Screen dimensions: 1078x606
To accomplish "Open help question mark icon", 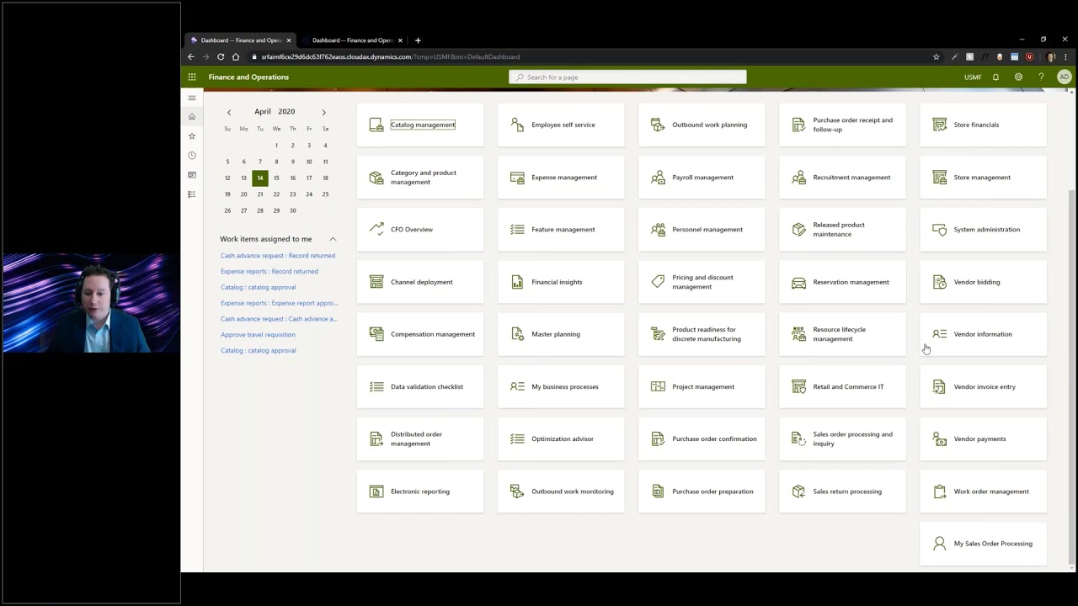I will coord(1041,77).
